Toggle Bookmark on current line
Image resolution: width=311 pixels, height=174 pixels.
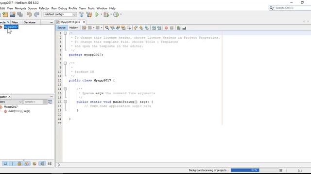147,28
